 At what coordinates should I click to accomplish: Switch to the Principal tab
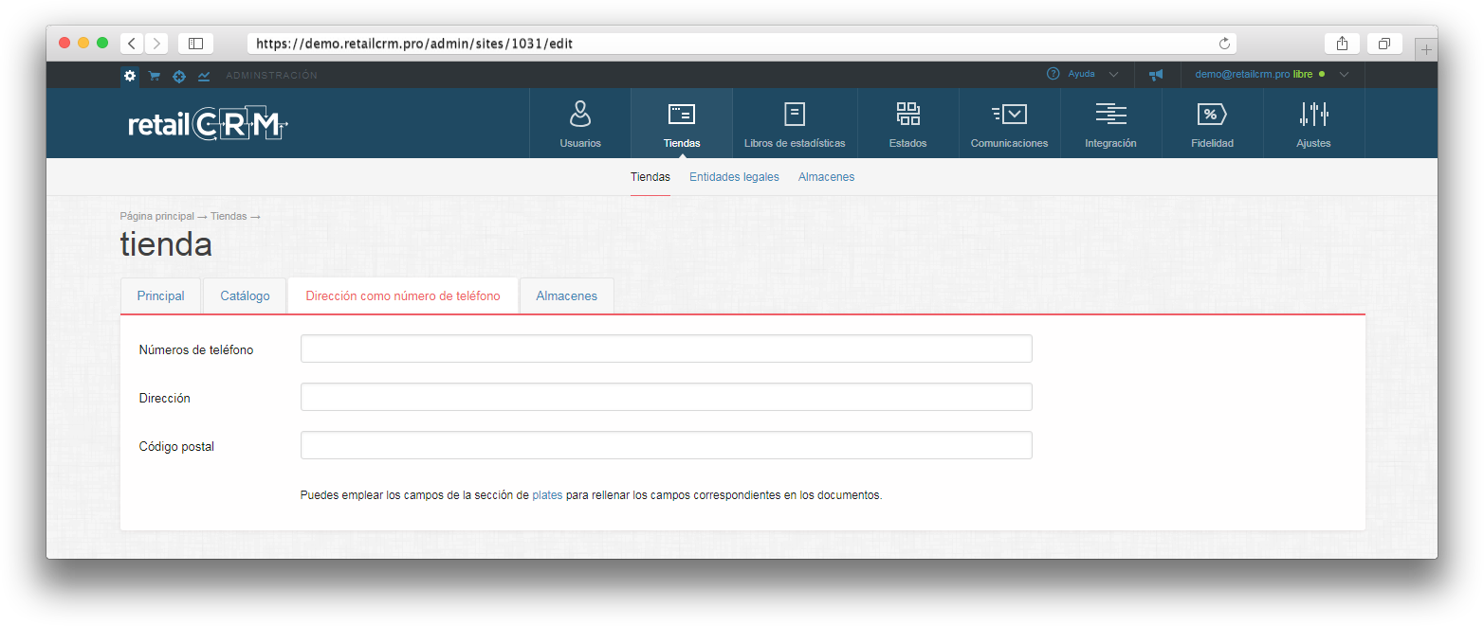tap(160, 296)
